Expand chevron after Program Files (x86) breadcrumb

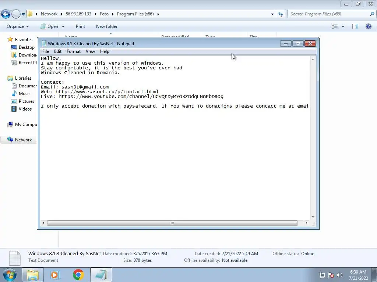[x=158, y=14]
